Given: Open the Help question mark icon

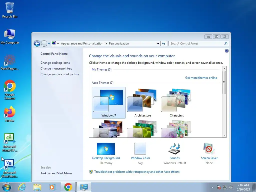Looking at the screenshot, I should (x=226, y=51).
